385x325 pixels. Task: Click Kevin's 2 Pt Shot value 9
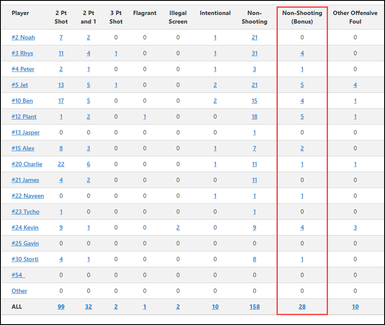[x=61, y=227]
